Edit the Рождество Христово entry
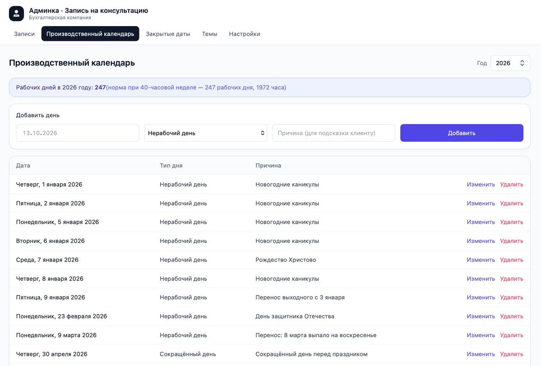541x366 pixels. 481,260
